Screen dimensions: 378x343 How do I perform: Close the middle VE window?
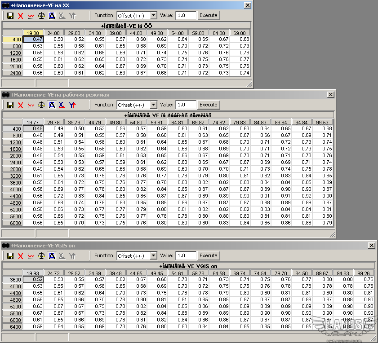click(x=331, y=95)
